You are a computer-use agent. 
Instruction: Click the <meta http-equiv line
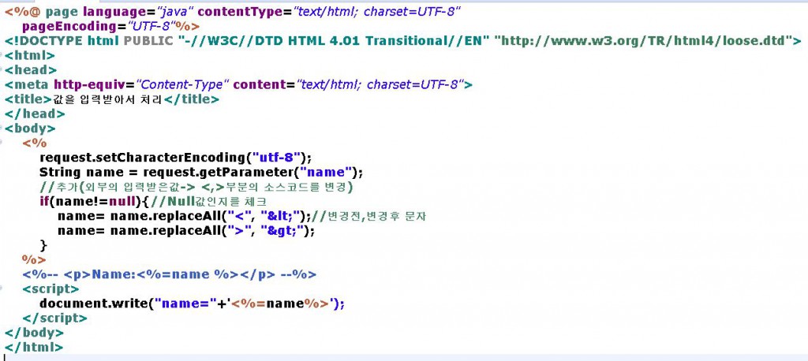click(x=238, y=84)
